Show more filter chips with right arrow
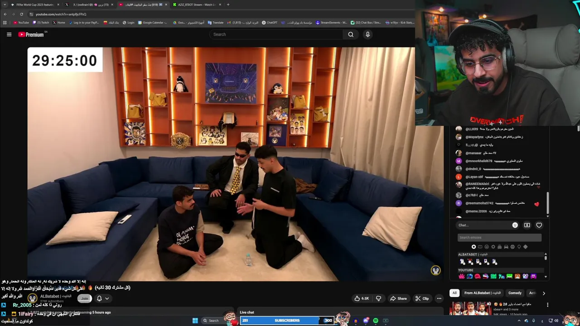 coord(544,293)
